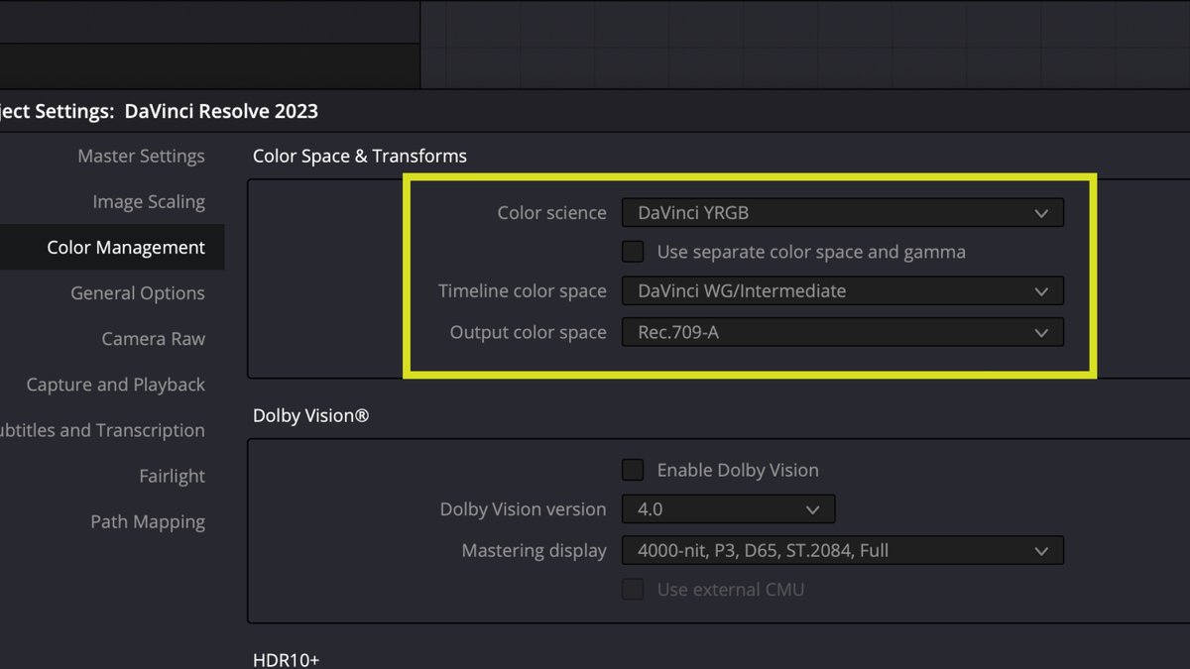Click the Color Space & Transforms heading
Screen dimensions: 1190x669
tap(360, 156)
